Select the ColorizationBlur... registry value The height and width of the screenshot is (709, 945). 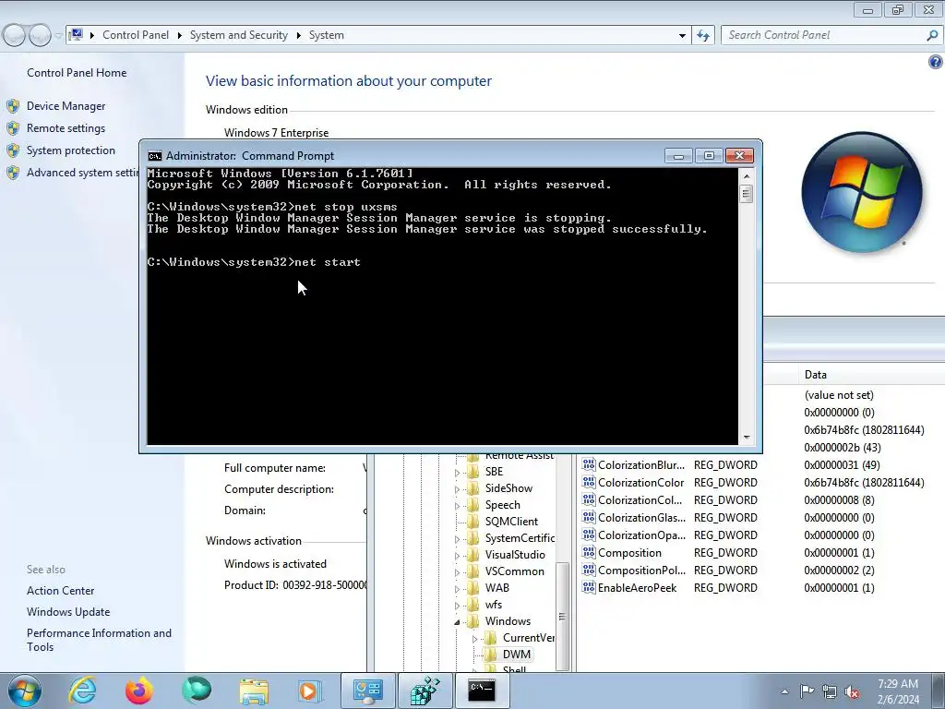(x=641, y=465)
